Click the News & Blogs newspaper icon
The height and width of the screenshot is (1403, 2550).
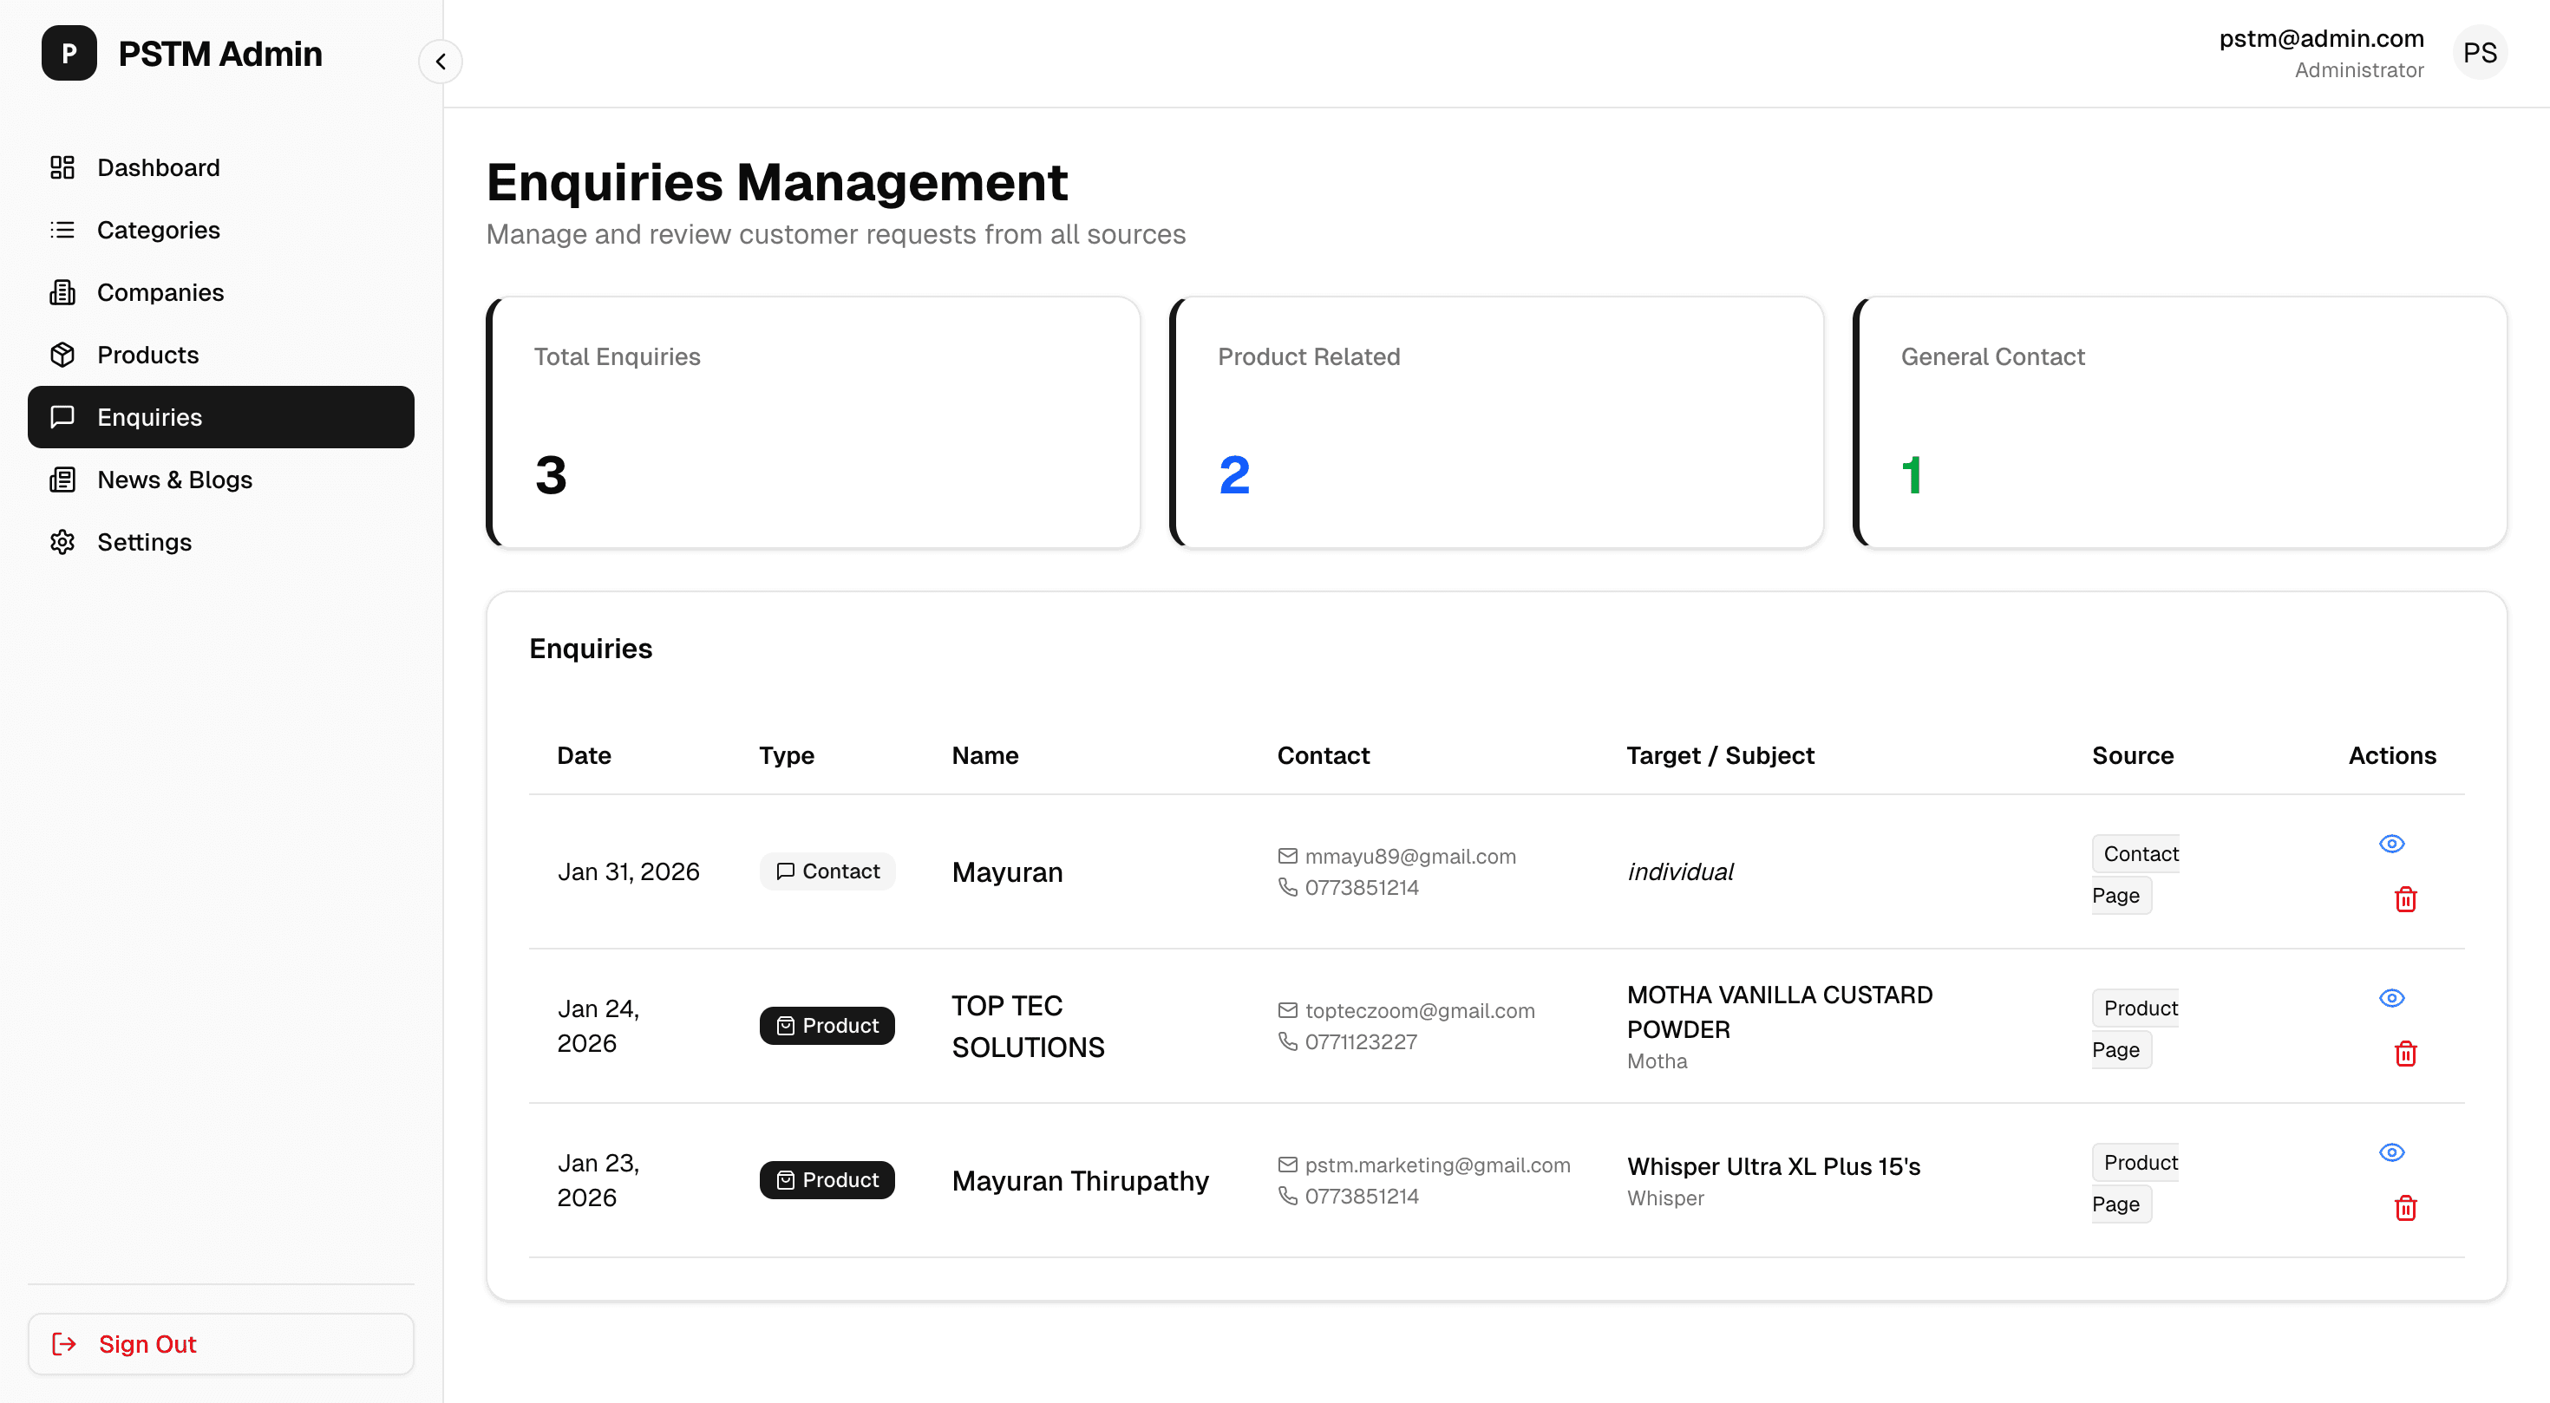point(62,479)
